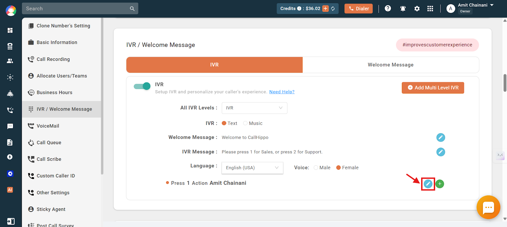Open the All IVR Levels dropdown

(x=254, y=108)
